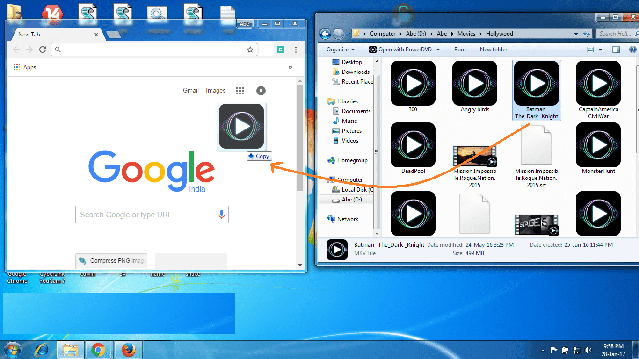Image resolution: width=639 pixels, height=359 pixels.
Task: Open Gmail link
Action: [x=191, y=91]
